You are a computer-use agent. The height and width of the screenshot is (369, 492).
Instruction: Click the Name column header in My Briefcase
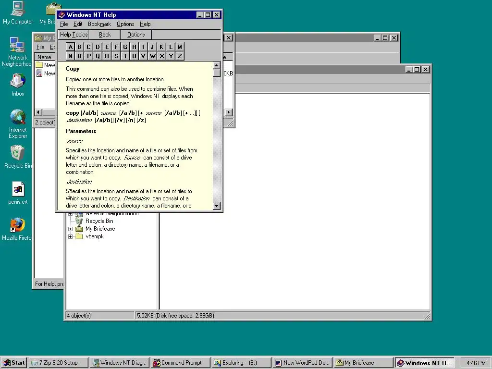point(45,57)
